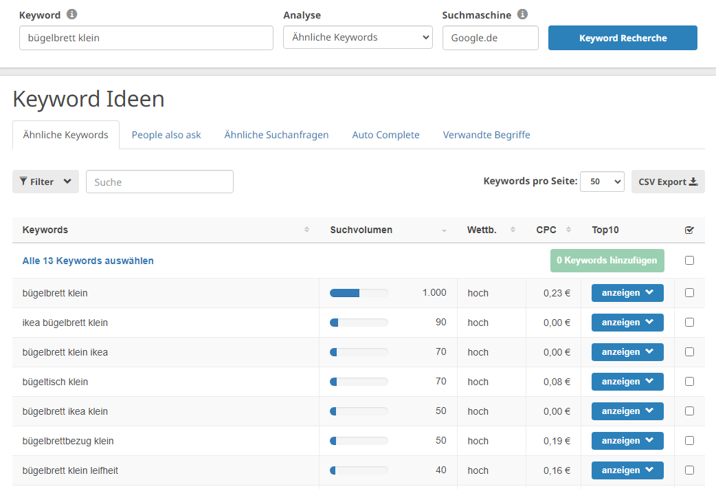Sort by Suchvolumen using header arrow
The width and height of the screenshot is (716, 489).
(x=444, y=230)
